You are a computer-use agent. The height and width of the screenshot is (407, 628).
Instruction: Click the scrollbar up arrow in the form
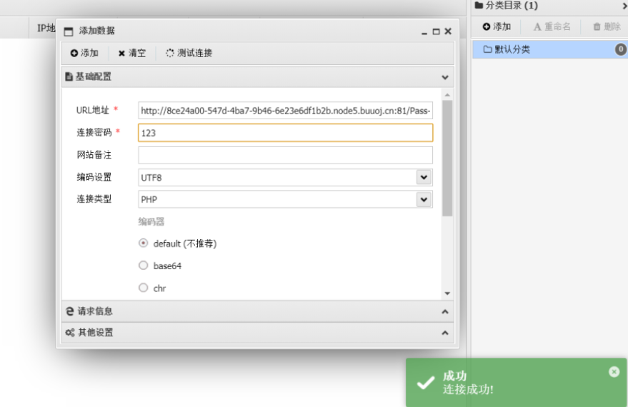click(x=447, y=95)
